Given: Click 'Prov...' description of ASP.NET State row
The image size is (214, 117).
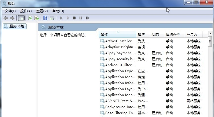Looking at the screenshot, I should pyautogui.click(x=143, y=101).
